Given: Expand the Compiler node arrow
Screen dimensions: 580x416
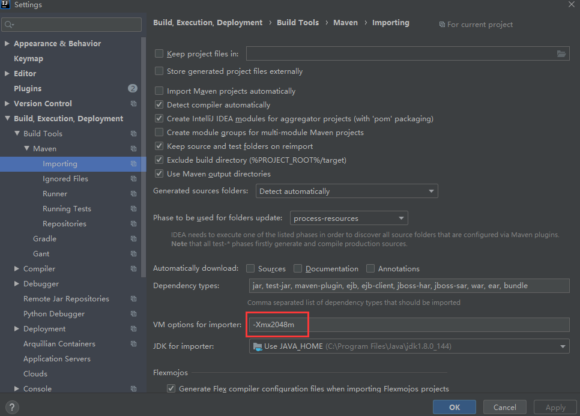Looking at the screenshot, I should coord(16,269).
